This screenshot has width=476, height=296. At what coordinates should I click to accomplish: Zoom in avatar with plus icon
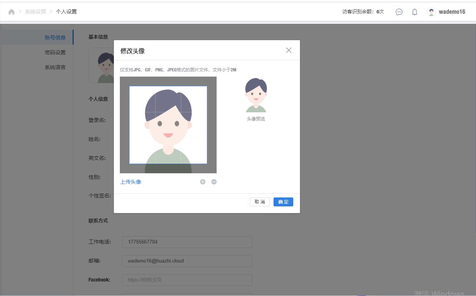pyautogui.click(x=202, y=182)
